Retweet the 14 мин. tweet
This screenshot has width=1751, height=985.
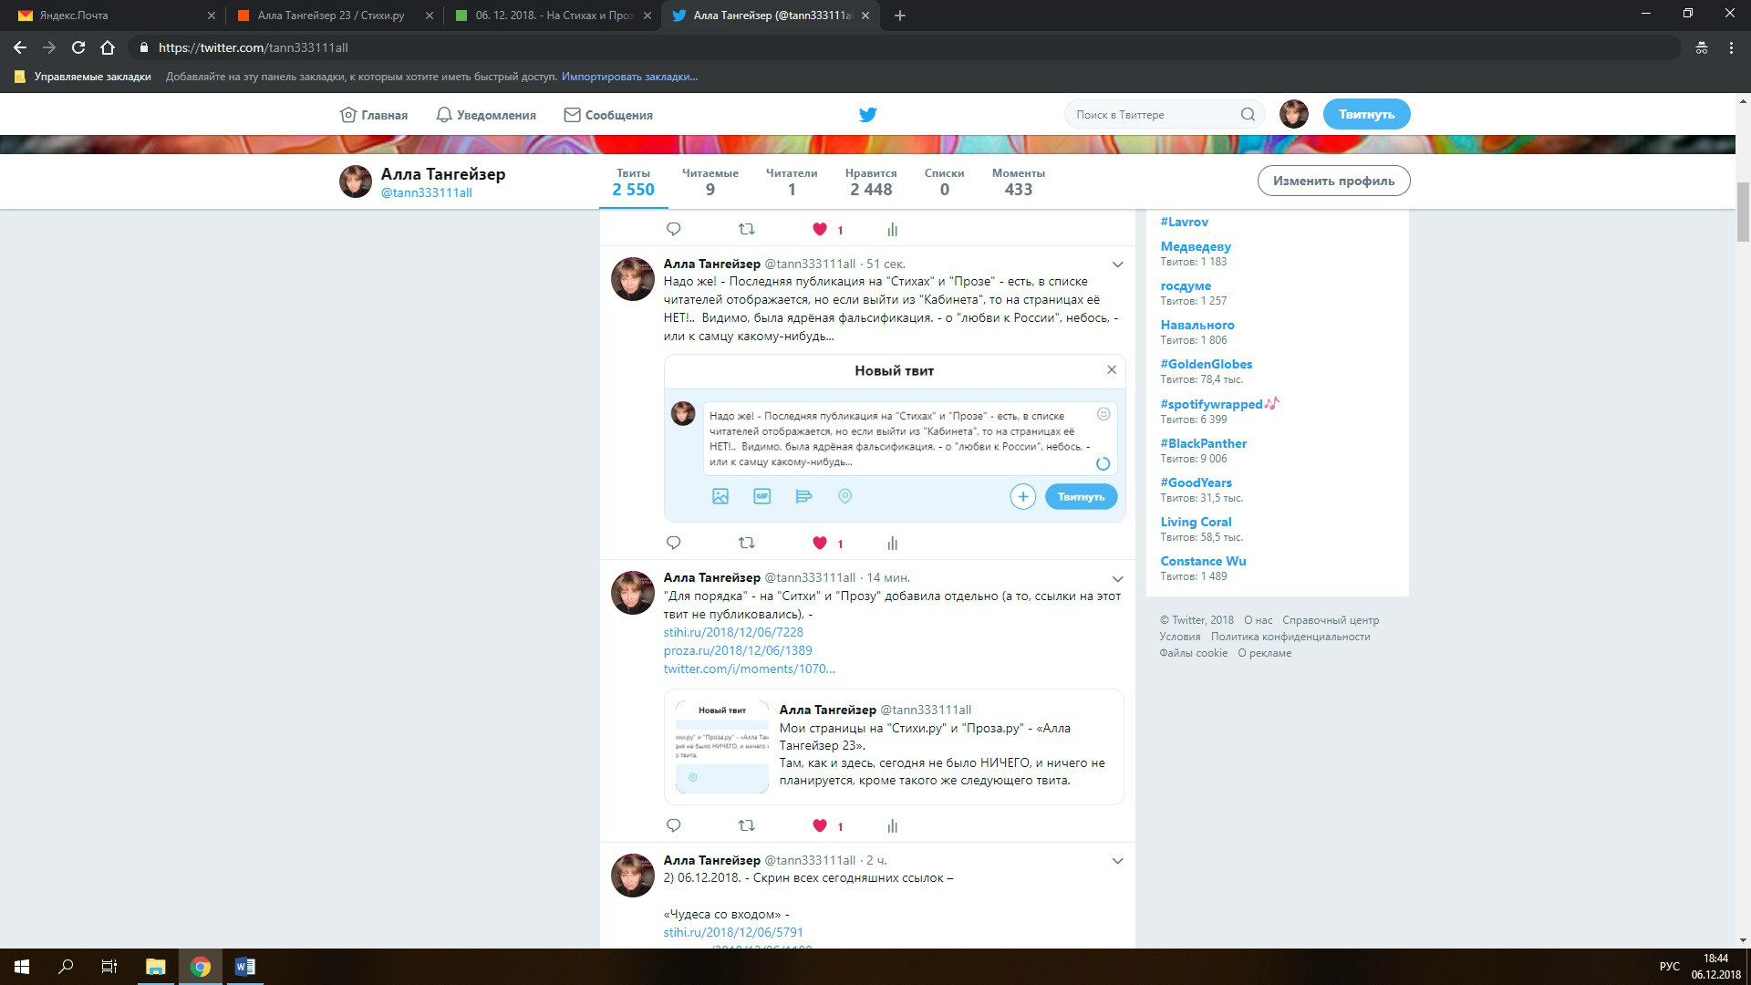[x=746, y=825]
